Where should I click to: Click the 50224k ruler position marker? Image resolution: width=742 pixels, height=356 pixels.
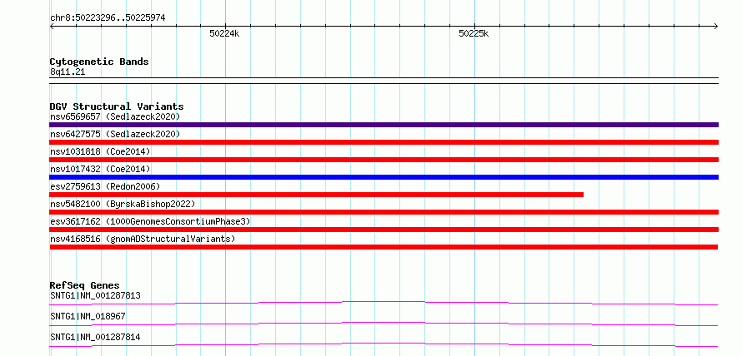(224, 33)
